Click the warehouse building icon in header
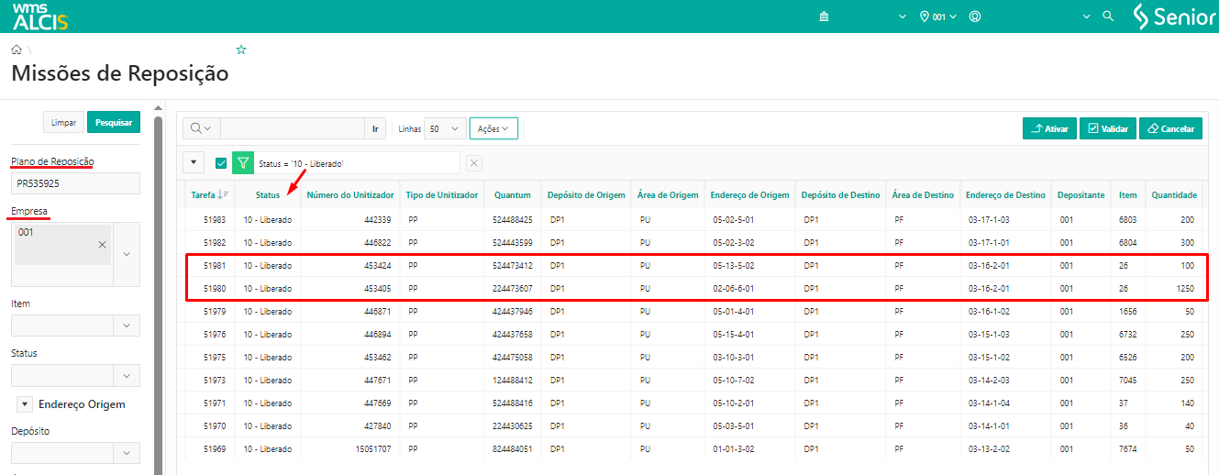1219x475 pixels. point(824,17)
